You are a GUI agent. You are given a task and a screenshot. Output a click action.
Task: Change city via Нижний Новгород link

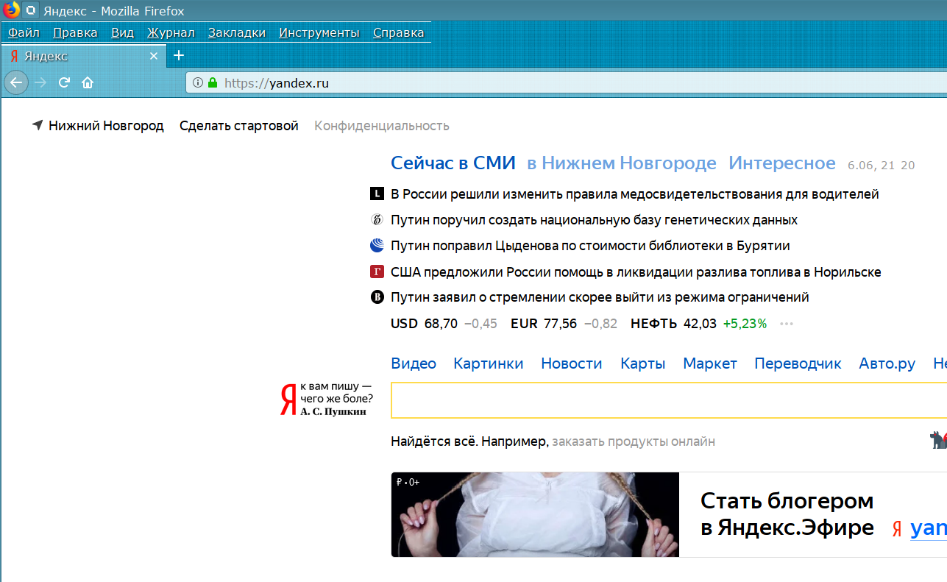pos(106,126)
